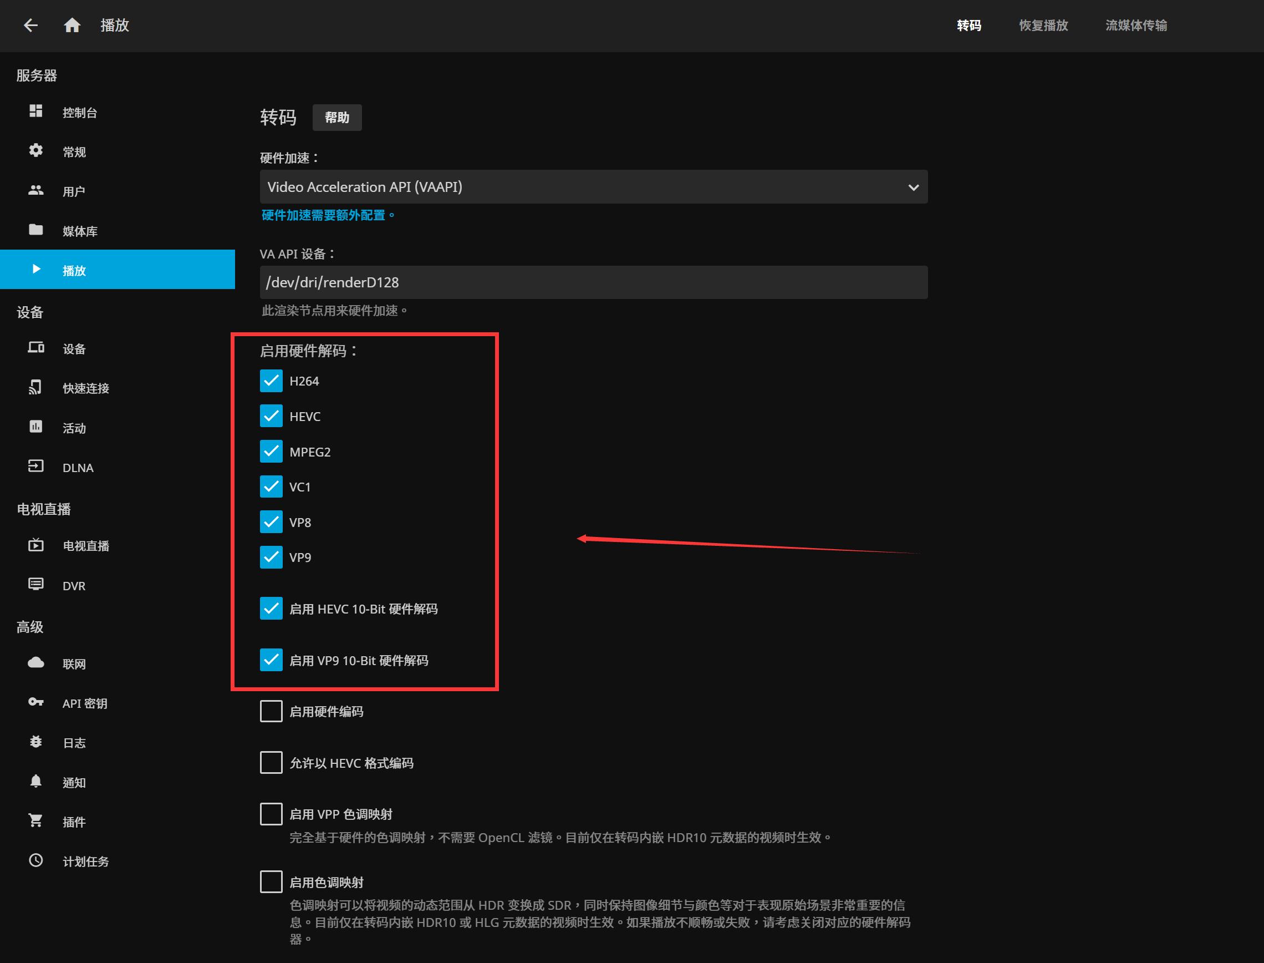Open the DLNA settings icon
The image size is (1264, 963).
(x=36, y=467)
